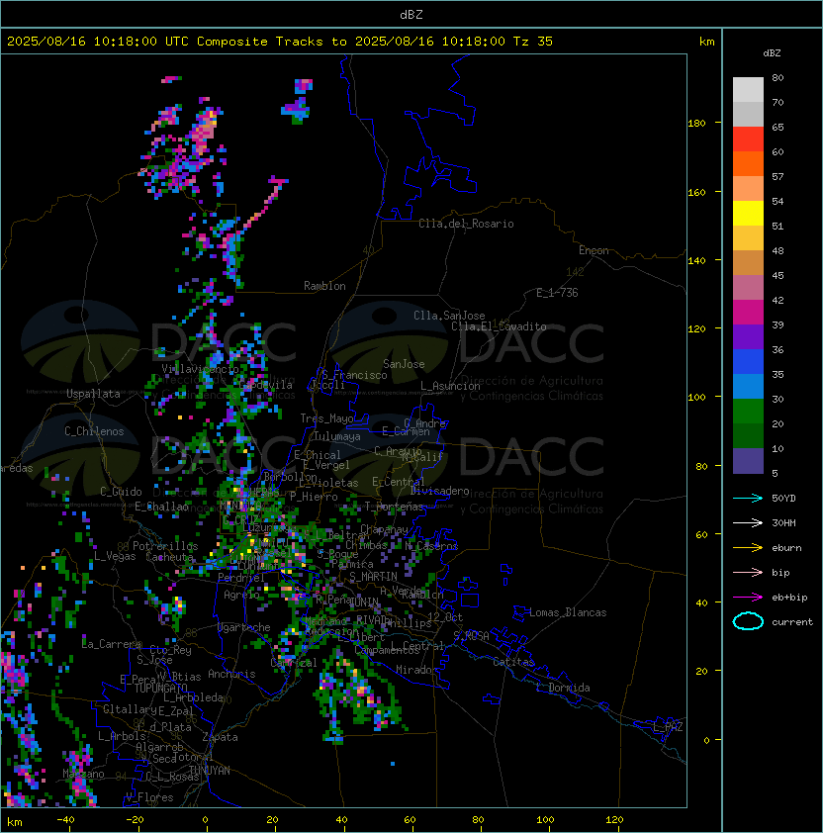Click the 'Tres_Mayo' map label
The width and height of the screenshot is (823, 833).
(326, 418)
